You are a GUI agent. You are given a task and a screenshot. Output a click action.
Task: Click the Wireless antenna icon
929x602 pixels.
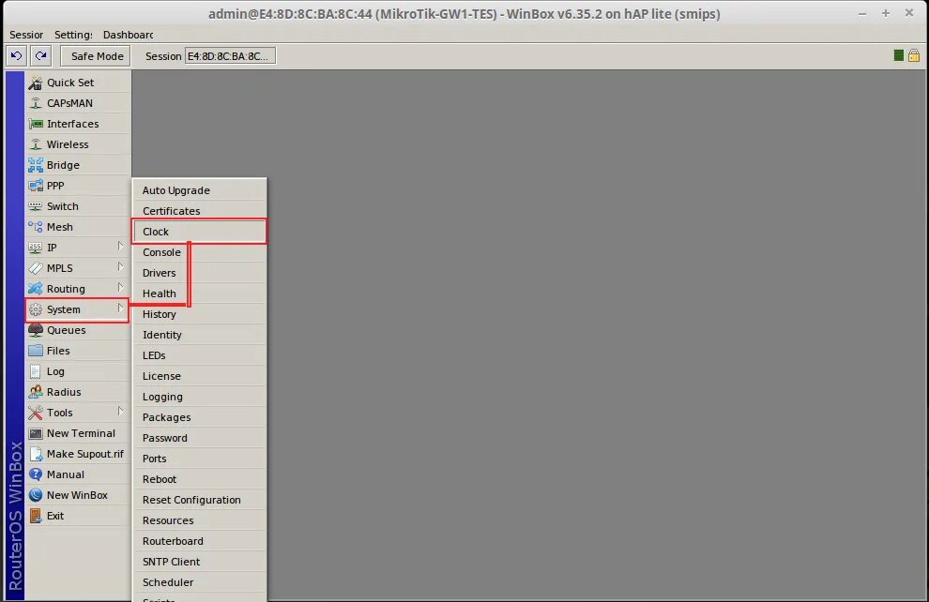(36, 144)
